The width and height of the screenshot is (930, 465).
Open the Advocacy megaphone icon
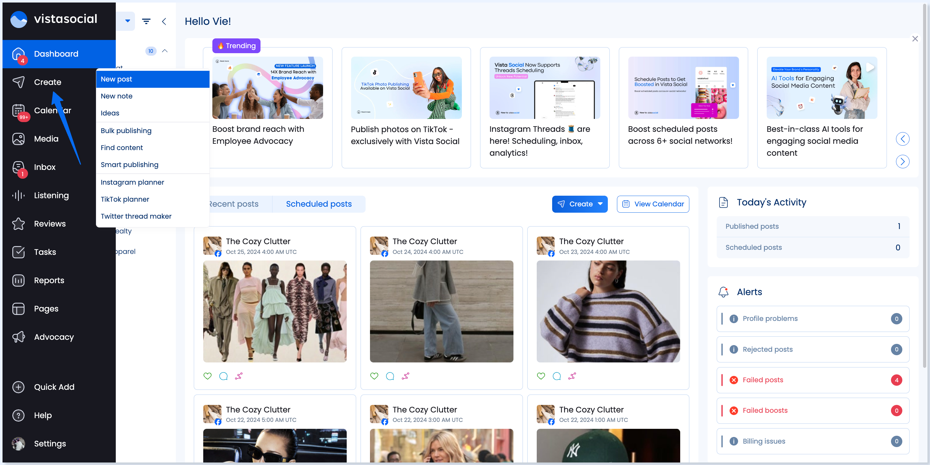pos(19,337)
